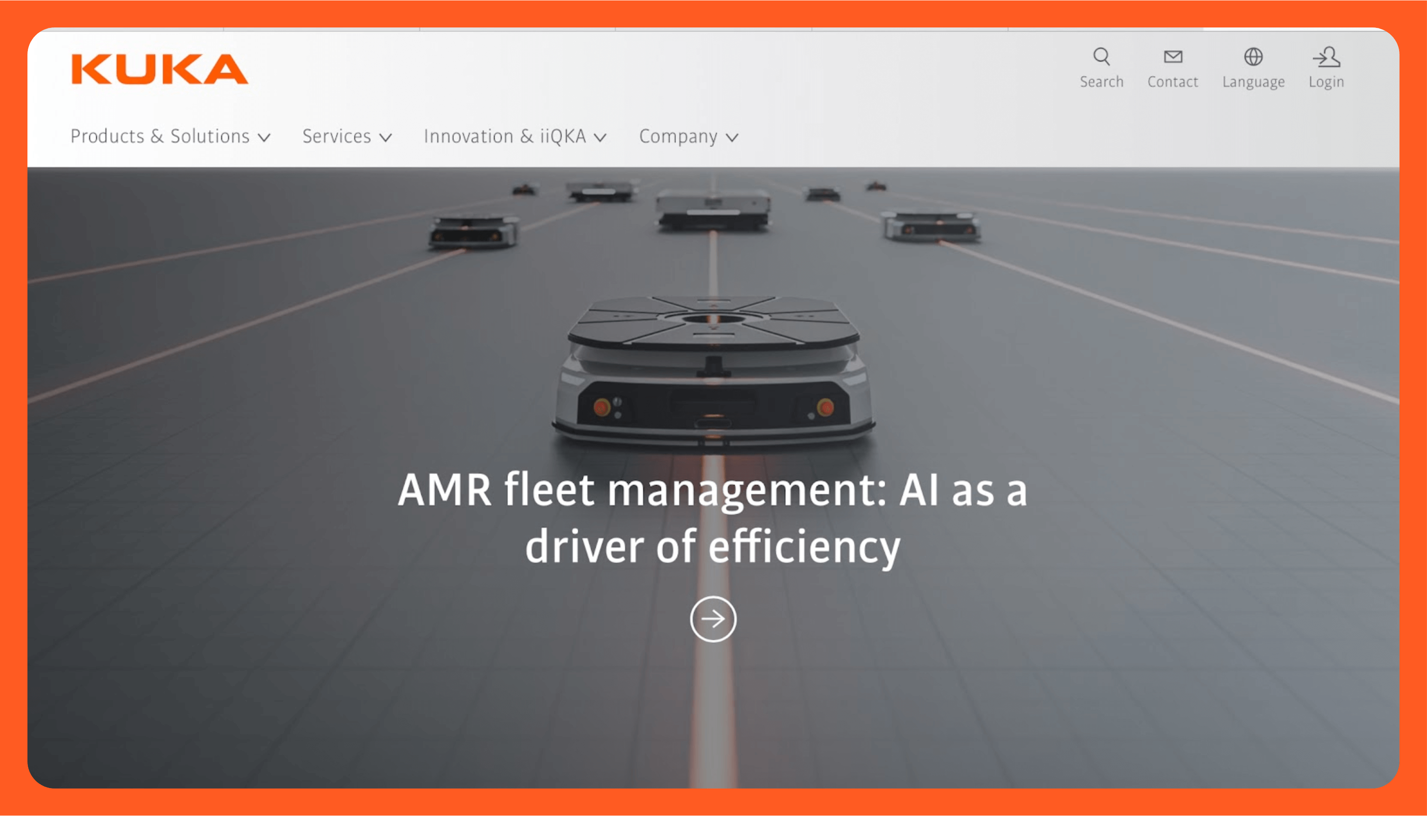Click the Login text label
The image size is (1427, 816).
(x=1326, y=82)
